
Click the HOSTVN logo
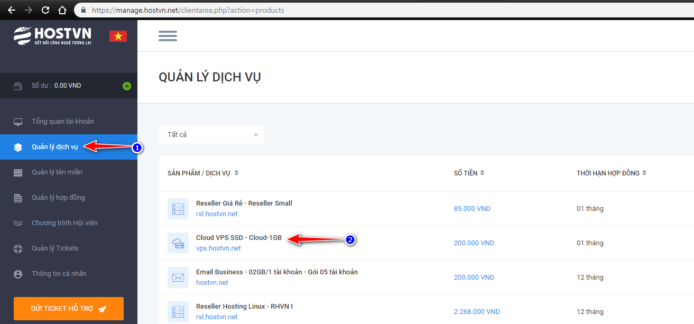53,35
